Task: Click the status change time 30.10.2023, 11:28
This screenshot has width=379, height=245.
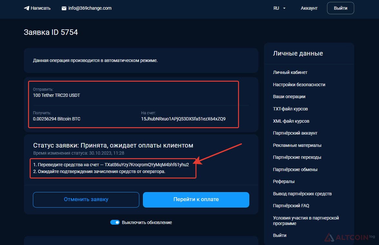Action: [x=106, y=153]
